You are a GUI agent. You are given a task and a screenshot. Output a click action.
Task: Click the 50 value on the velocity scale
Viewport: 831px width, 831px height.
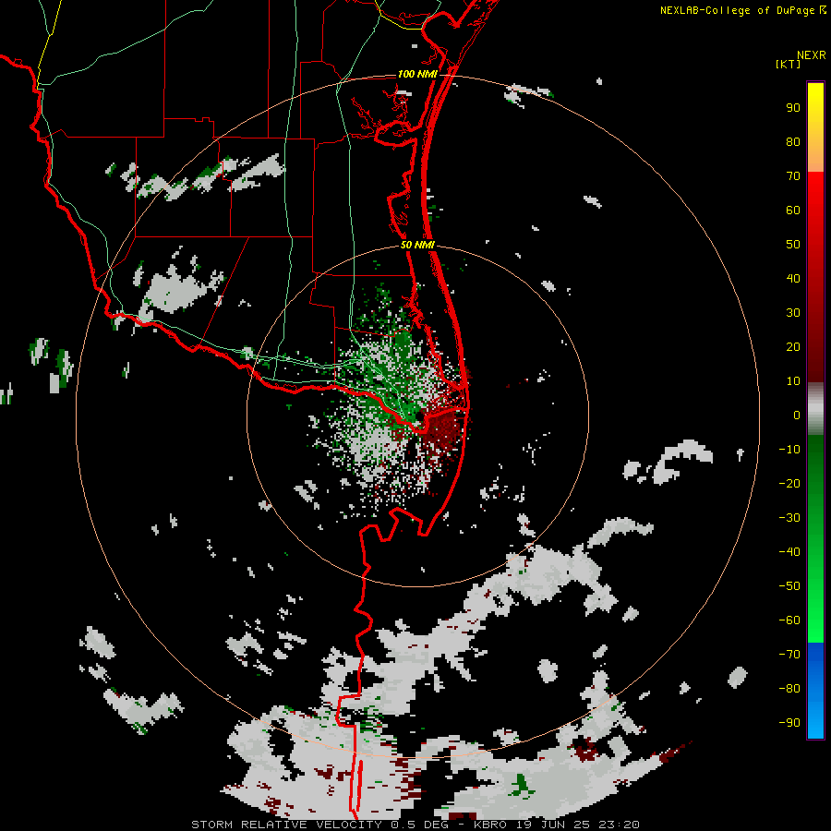793,245
